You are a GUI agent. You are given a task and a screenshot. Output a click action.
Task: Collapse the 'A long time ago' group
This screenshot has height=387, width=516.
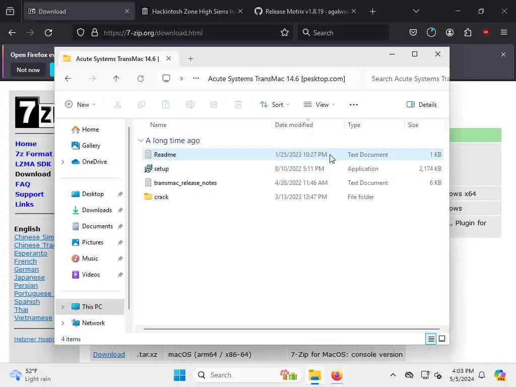pyautogui.click(x=141, y=141)
